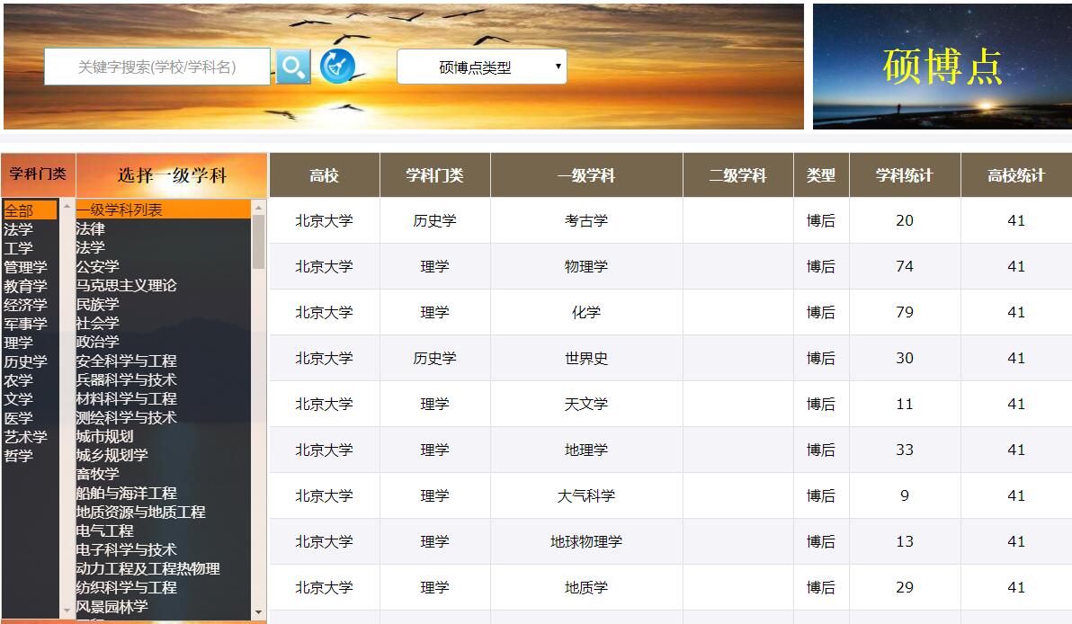This screenshot has width=1072, height=624.
Task: Click the 类型 column header
Action: pos(820,175)
